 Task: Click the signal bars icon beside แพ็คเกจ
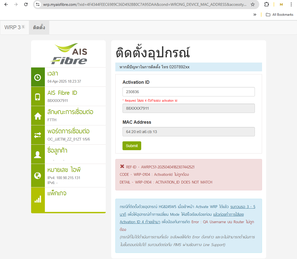click(38, 199)
